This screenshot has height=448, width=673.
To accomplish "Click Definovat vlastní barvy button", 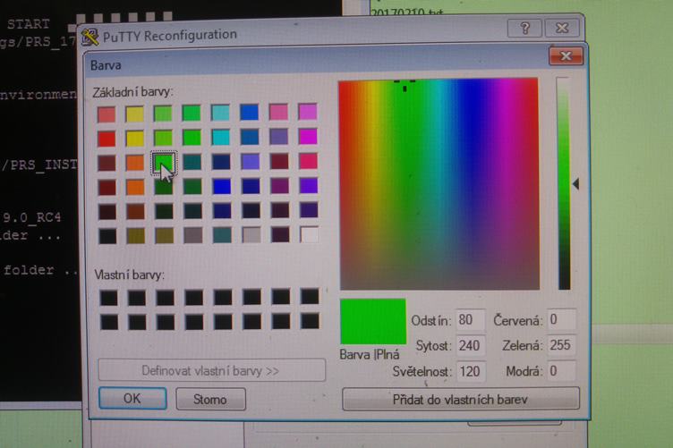I will [x=211, y=370].
